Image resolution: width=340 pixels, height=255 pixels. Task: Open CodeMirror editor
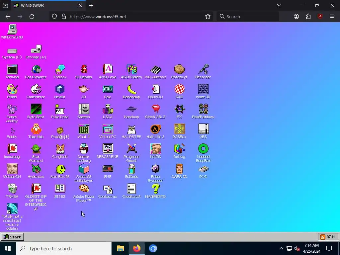click(36, 92)
